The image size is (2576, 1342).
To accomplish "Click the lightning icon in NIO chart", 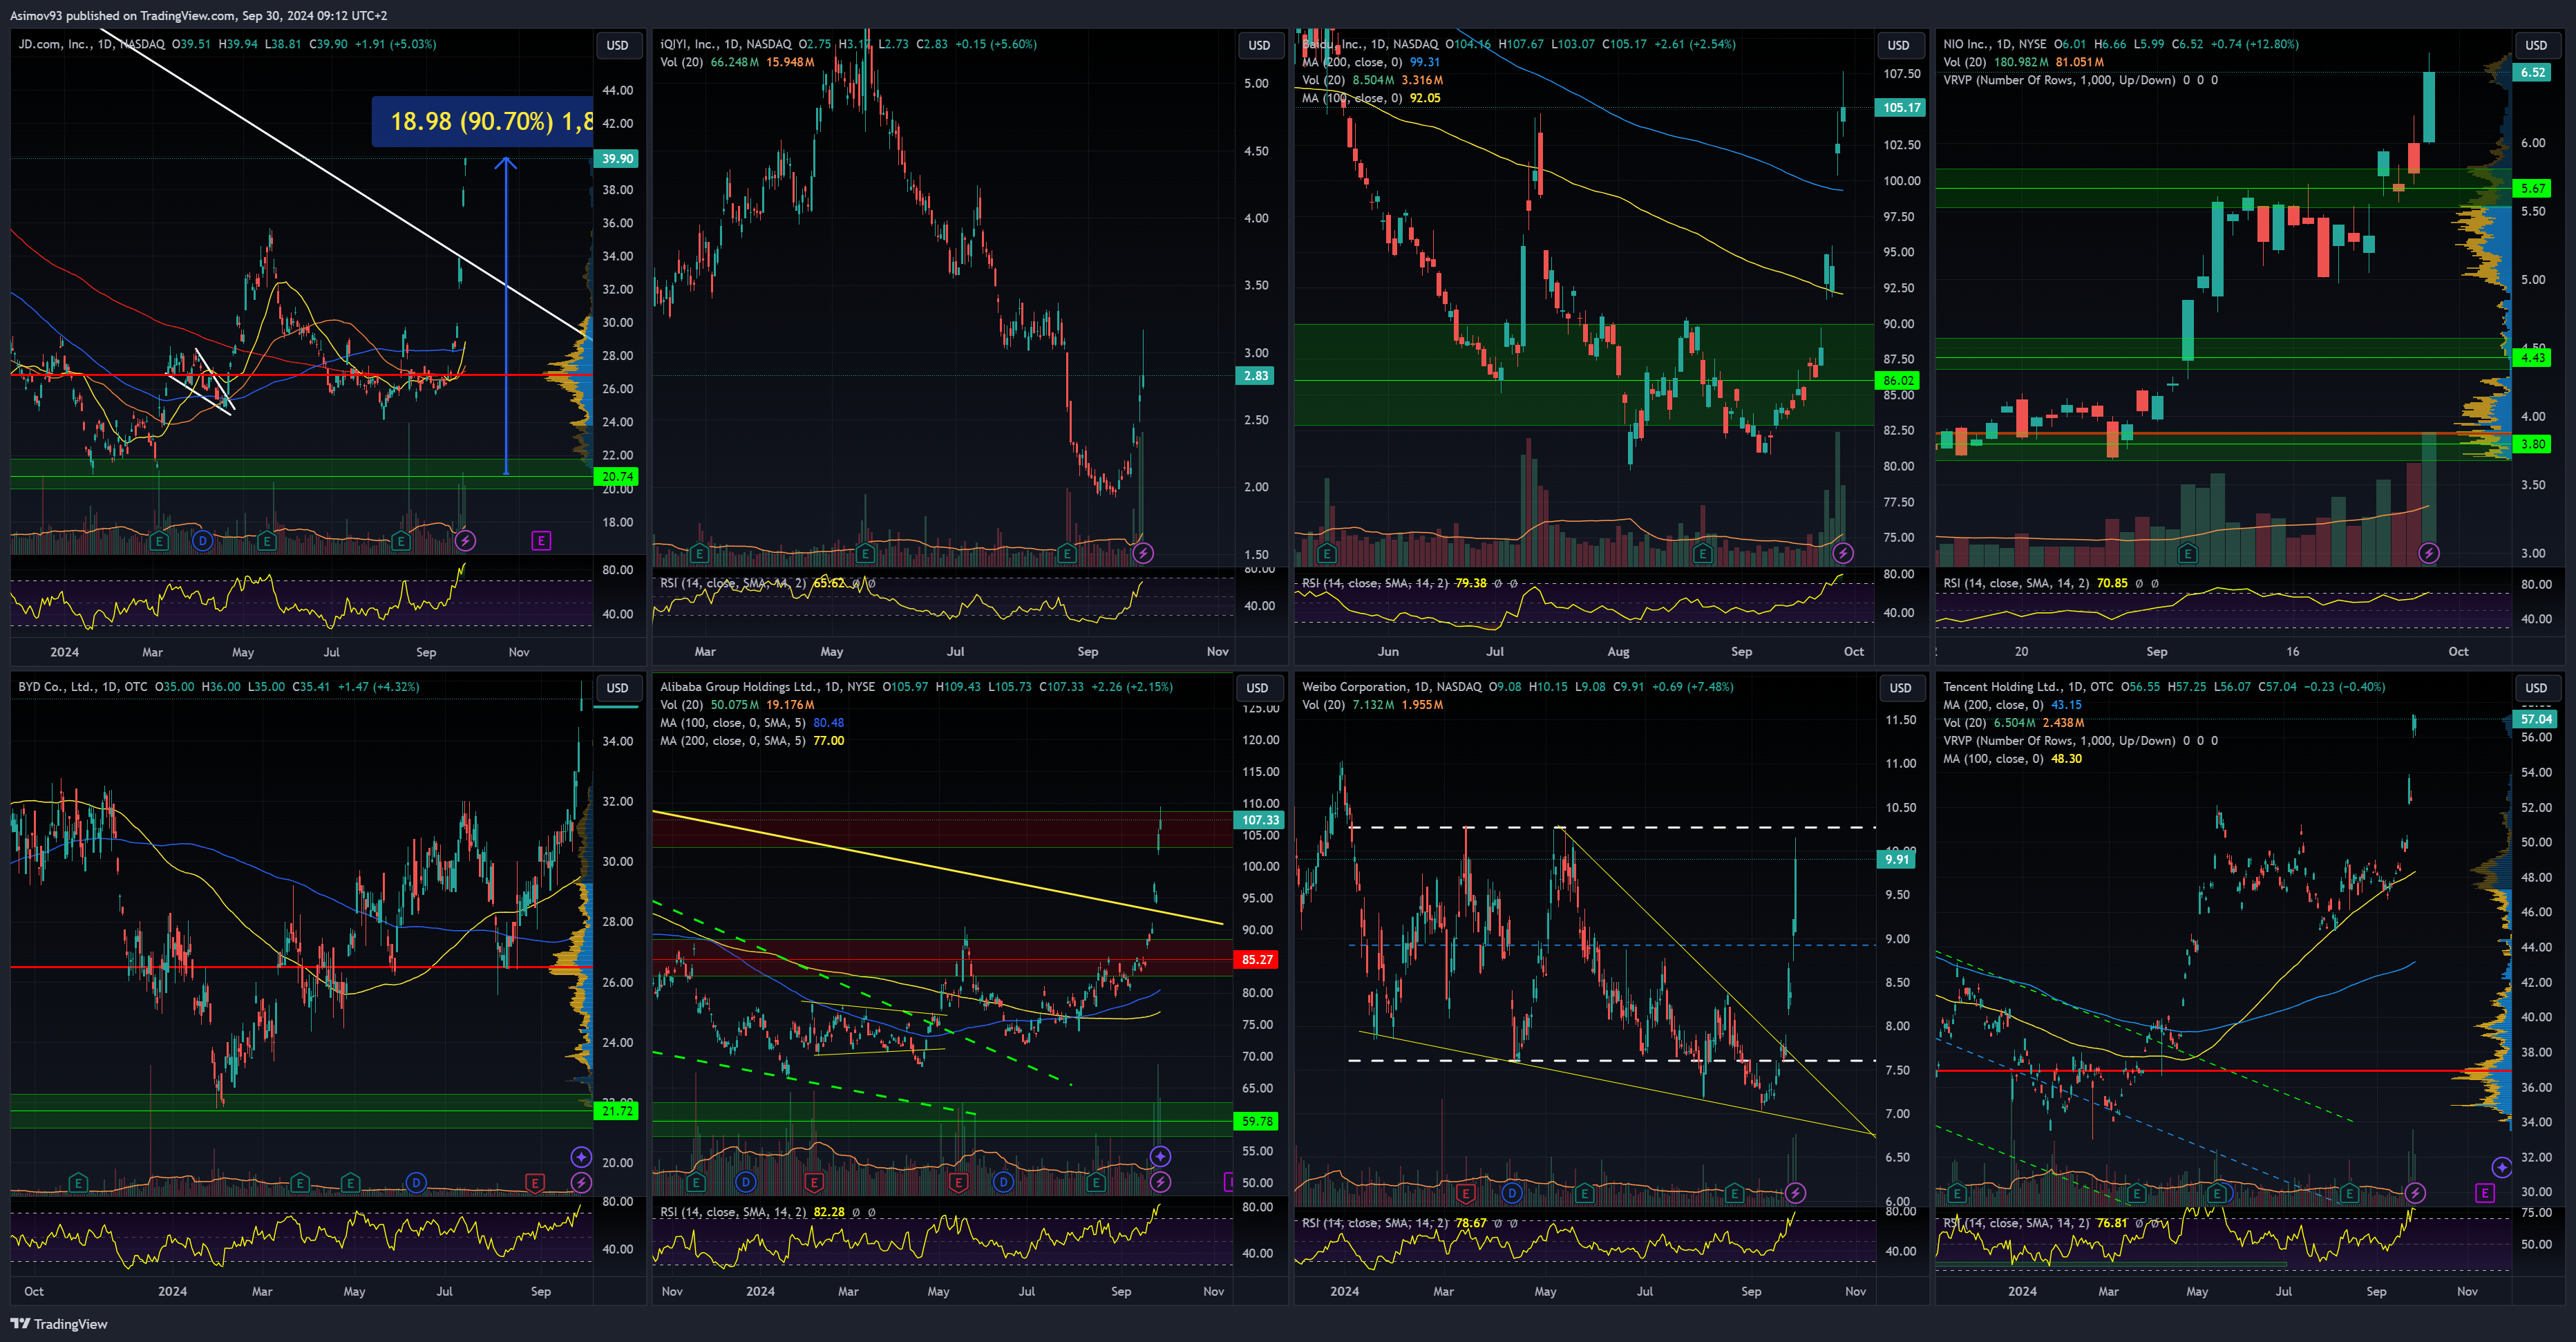I will pos(2429,553).
